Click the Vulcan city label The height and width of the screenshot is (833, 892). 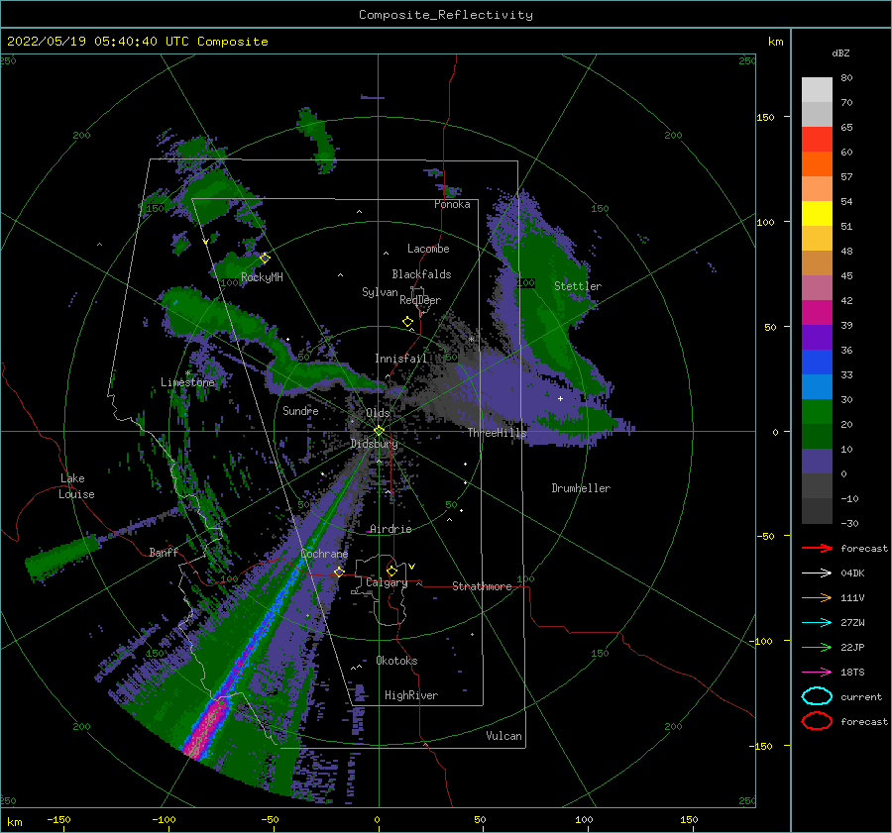pyautogui.click(x=503, y=736)
